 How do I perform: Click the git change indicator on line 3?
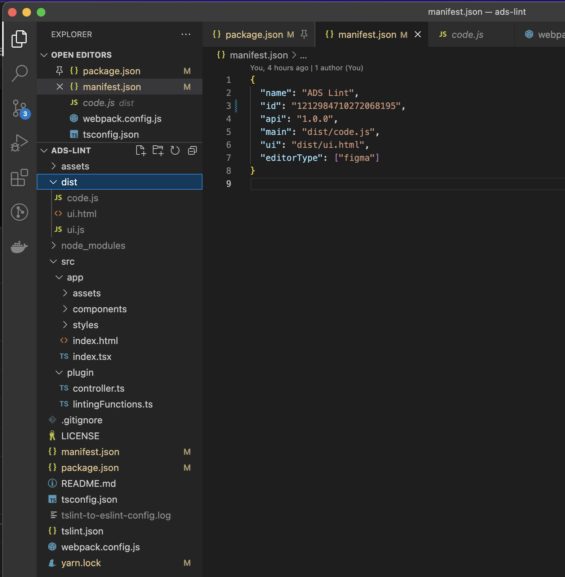pyautogui.click(x=236, y=106)
